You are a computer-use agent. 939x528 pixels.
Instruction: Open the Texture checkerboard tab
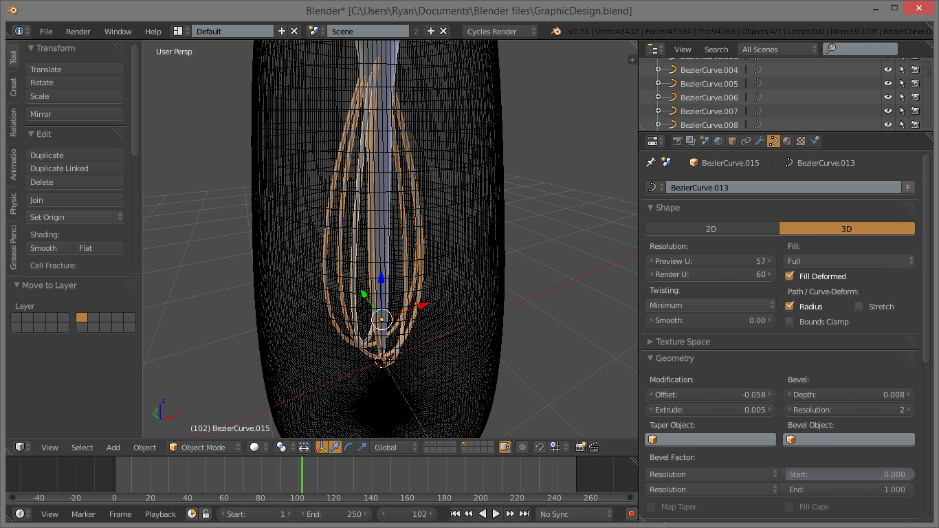click(x=801, y=141)
